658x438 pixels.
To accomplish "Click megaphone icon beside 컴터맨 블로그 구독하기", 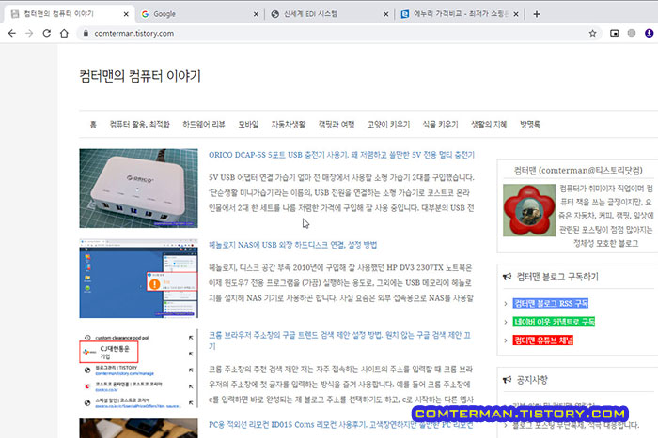I will tap(508, 277).
